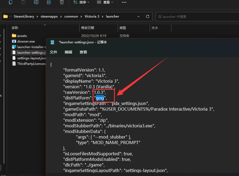Click the Notepad icon in title bar
The image size is (239, 176).
click(52, 42)
